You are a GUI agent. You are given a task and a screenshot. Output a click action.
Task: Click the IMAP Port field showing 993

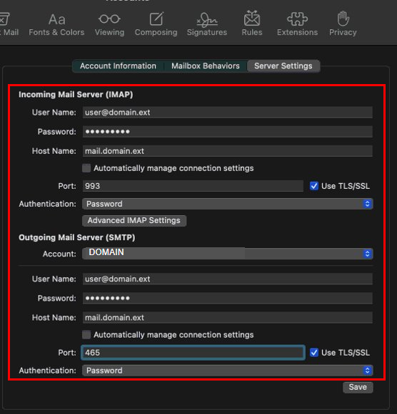click(193, 186)
